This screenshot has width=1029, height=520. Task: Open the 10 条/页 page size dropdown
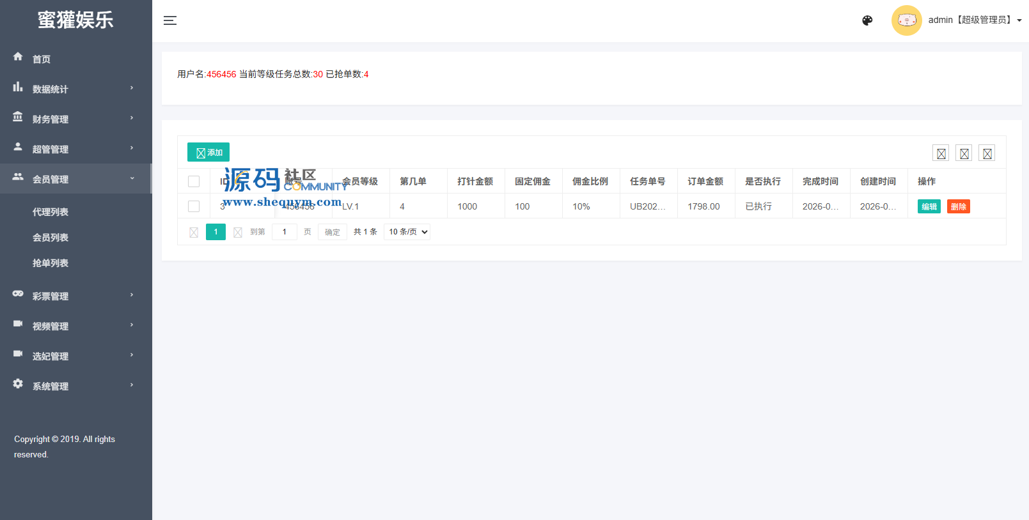tap(407, 232)
